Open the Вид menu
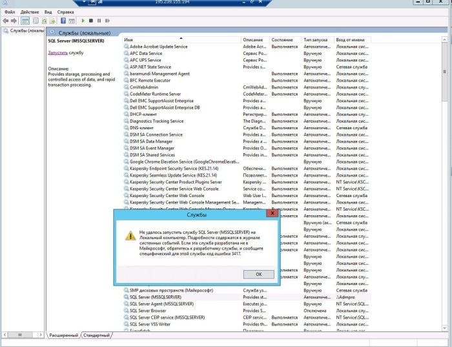452x347 pixels. coord(48,12)
